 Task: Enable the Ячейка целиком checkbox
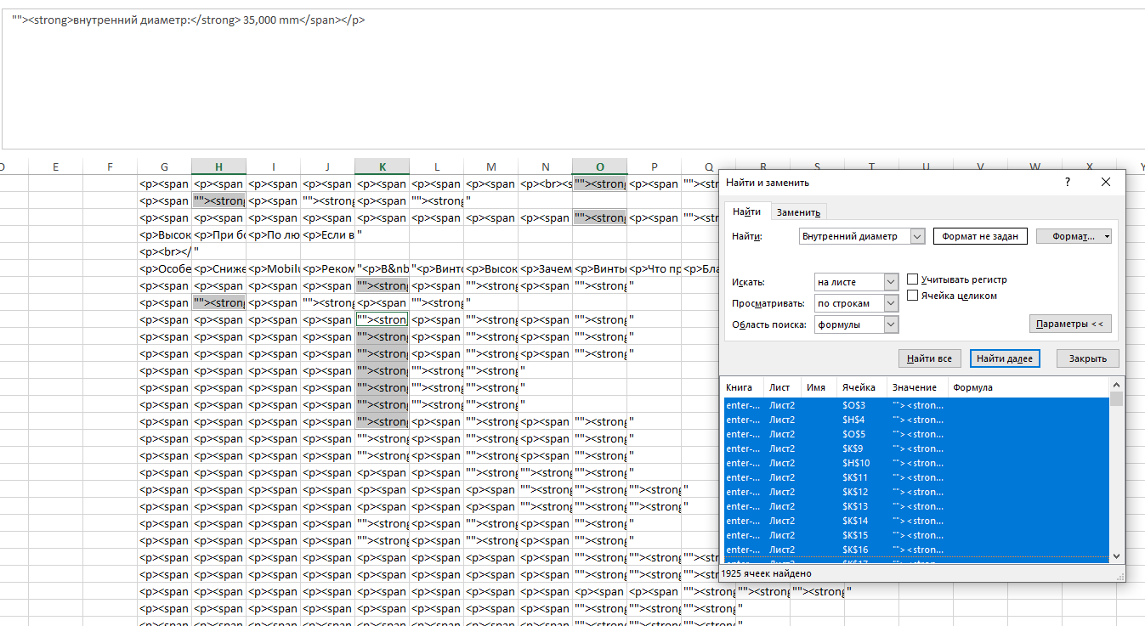(x=913, y=296)
